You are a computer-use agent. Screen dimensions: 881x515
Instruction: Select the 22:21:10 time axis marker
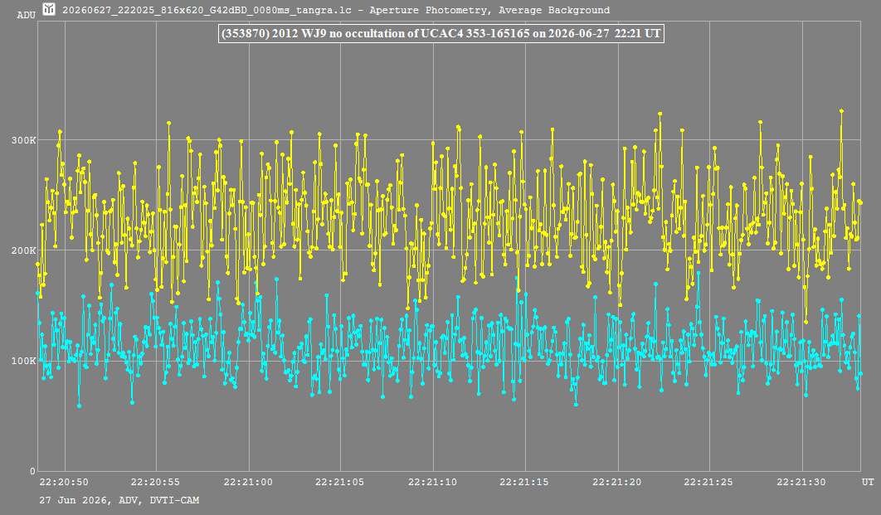pos(433,482)
